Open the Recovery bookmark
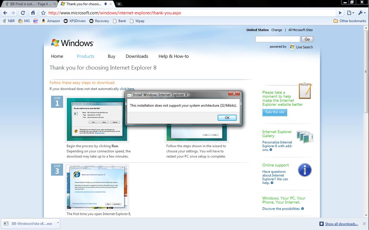 (x=99, y=21)
